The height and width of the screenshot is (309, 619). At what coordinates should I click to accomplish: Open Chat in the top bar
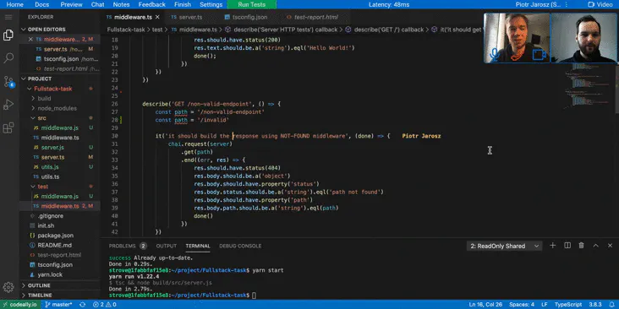tap(97, 5)
